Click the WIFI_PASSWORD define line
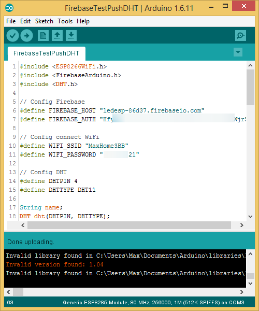259x311 pixels. pos(79,154)
